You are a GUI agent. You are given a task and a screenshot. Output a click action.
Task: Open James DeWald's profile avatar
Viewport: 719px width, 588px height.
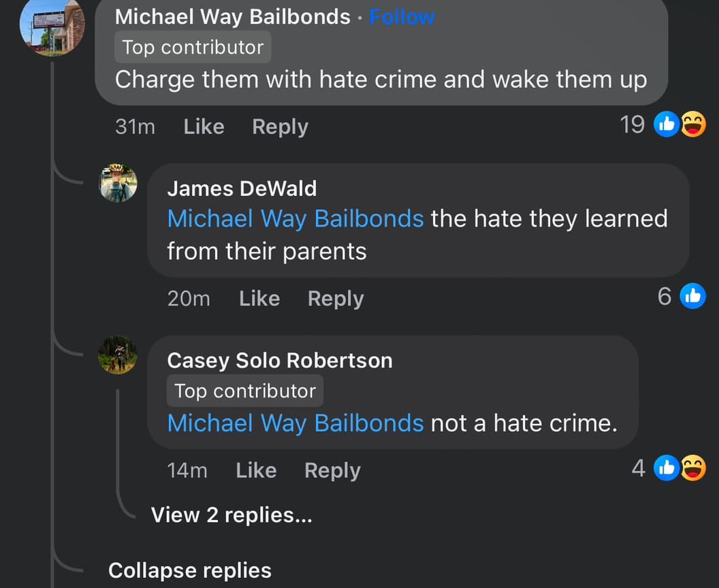118,183
